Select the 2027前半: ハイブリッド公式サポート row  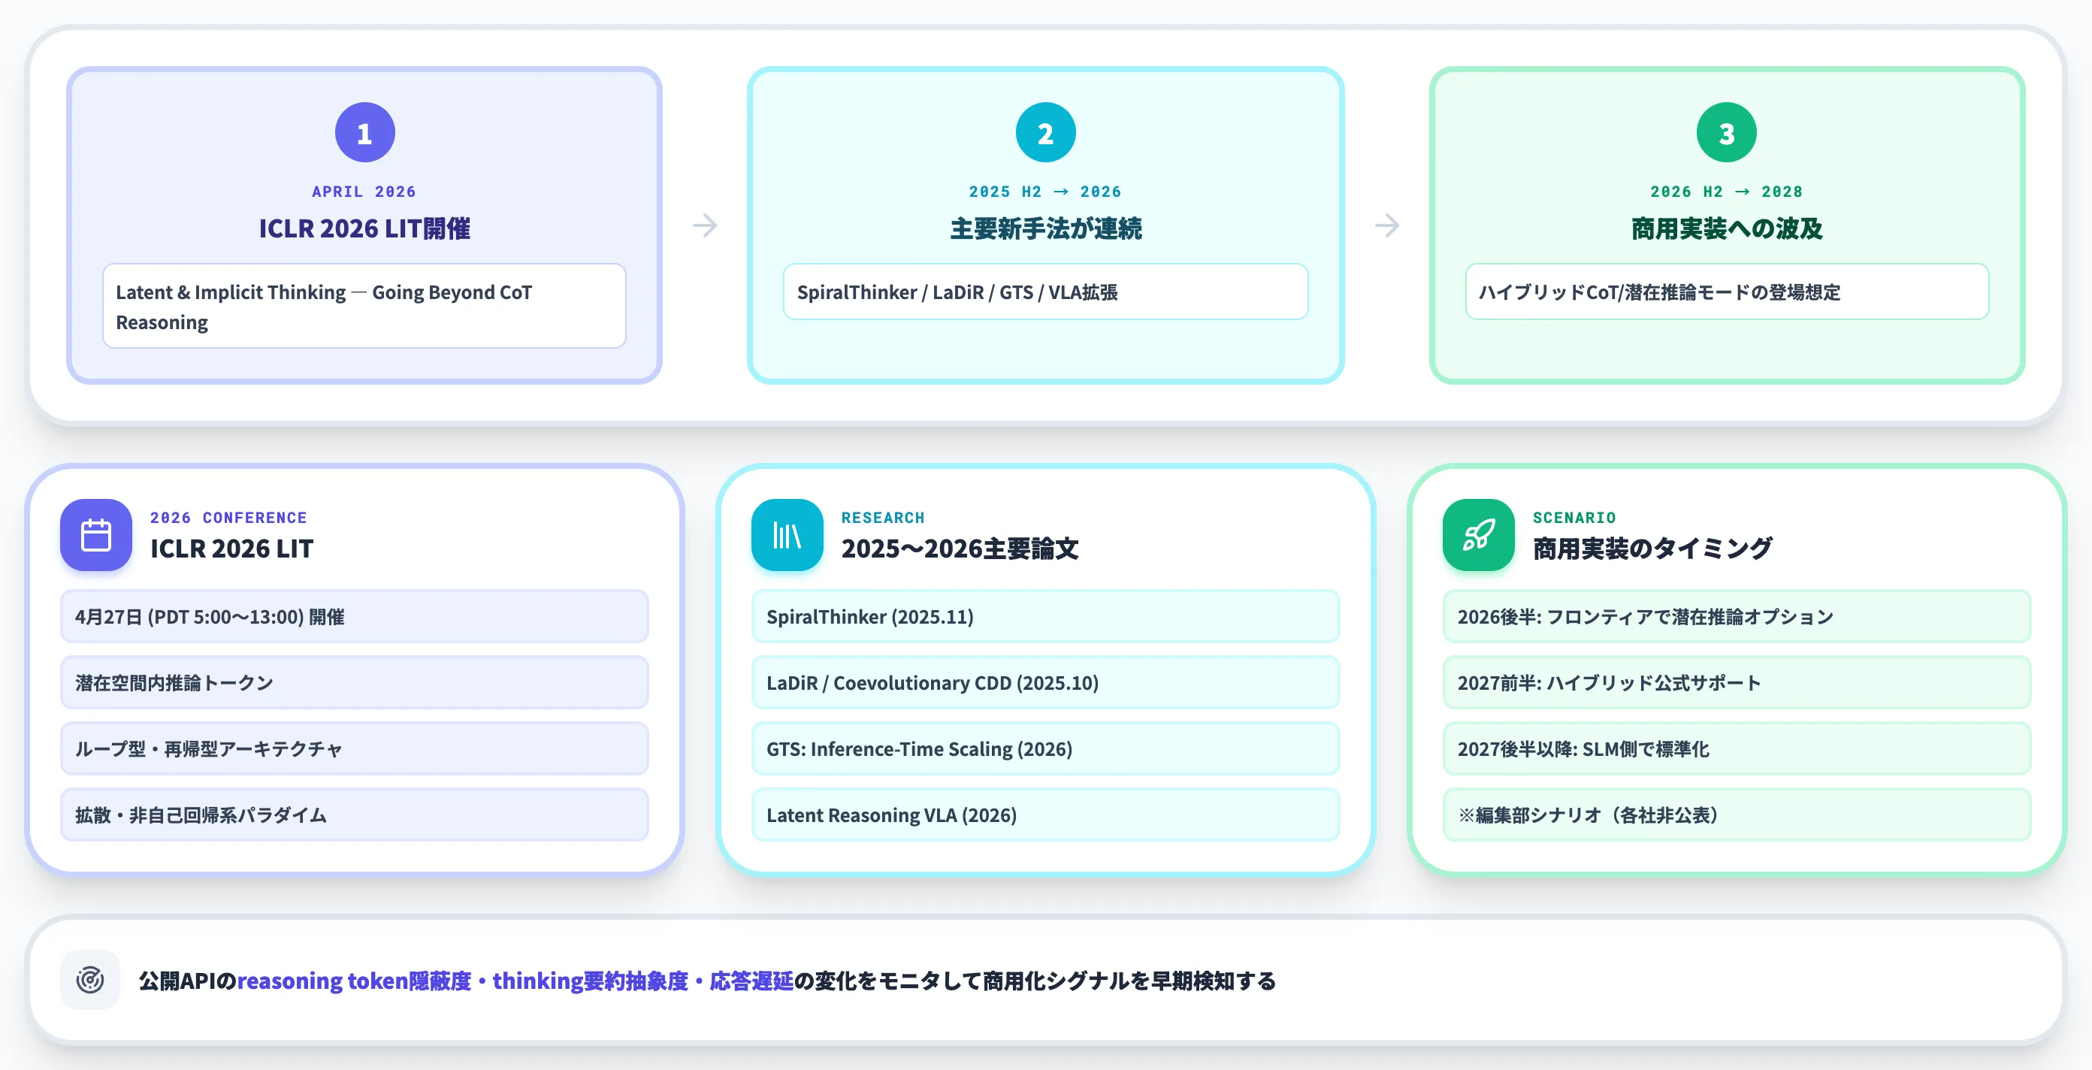coord(1737,683)
